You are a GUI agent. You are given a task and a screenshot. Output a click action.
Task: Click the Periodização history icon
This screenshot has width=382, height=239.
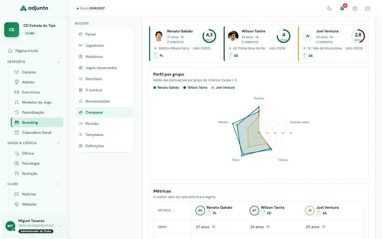point(17,112)
